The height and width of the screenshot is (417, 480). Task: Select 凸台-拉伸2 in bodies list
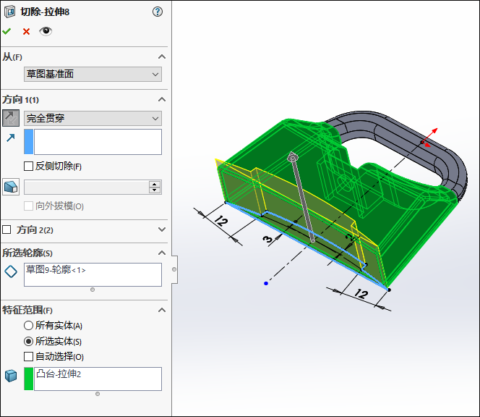(59, 374)
